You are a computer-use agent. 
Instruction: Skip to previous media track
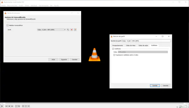pos(7,106)
